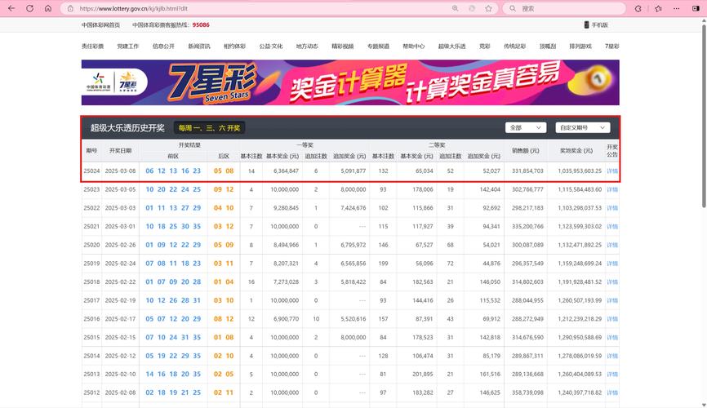Open 详情 link for draw 25013
The height and width of the screenshot is (408, 707).
point(611,375)
